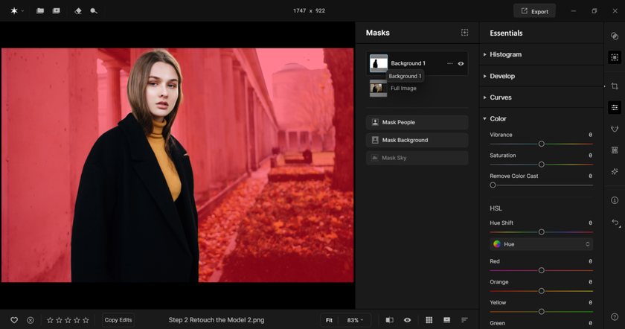Screen dimensions: 625x329
Task: Click the open image icon beside folder
Action: click(x=57, y=10)
